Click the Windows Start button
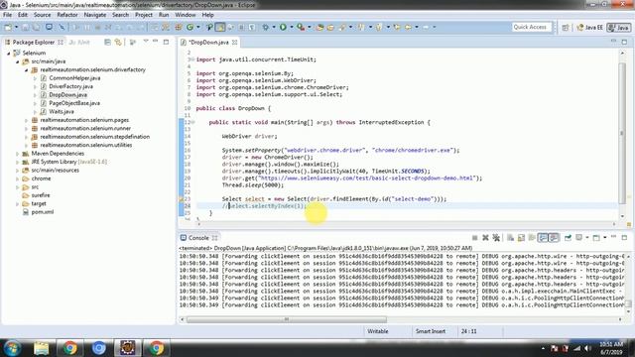Screen dimensions: 635x357 click(12, 348)
